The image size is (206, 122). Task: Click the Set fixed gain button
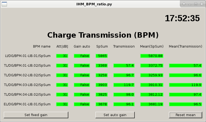(36, 115)
